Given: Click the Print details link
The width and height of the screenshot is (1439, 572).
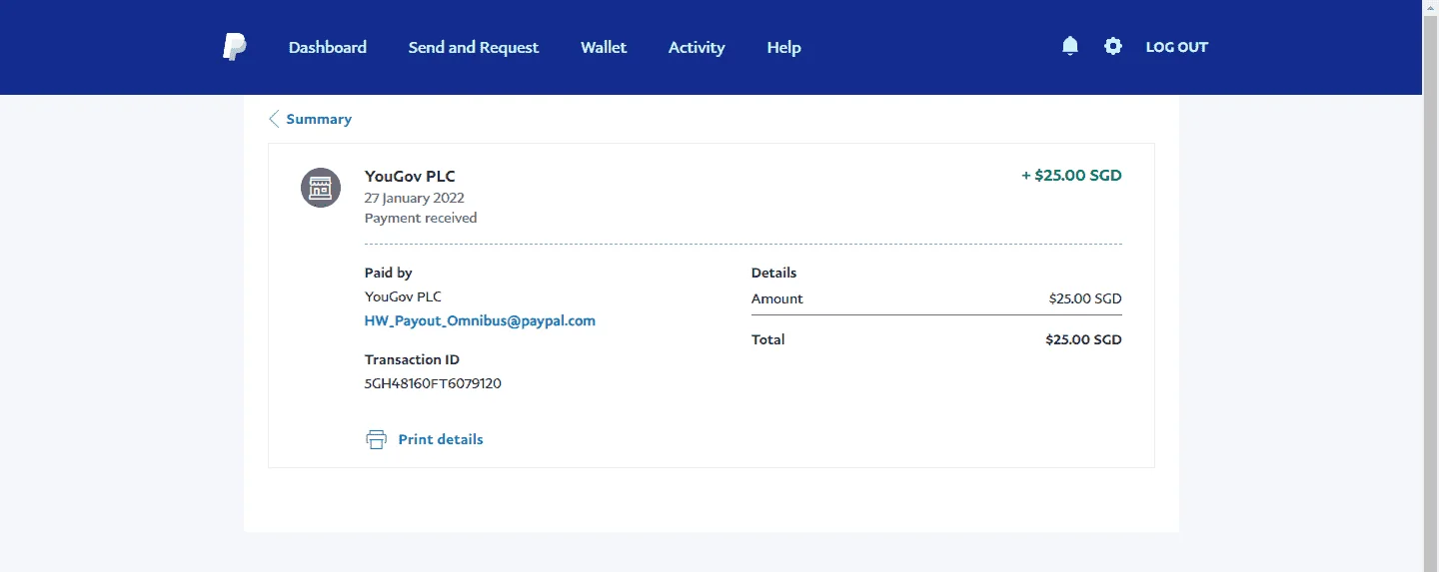Looking at the screenshot, I should click(441, 439).
